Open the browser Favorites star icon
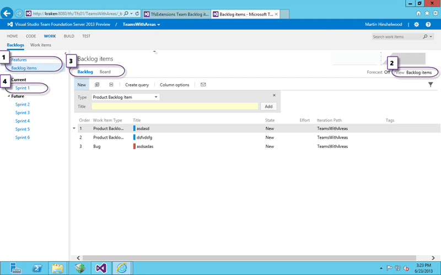 coord(427,13)
